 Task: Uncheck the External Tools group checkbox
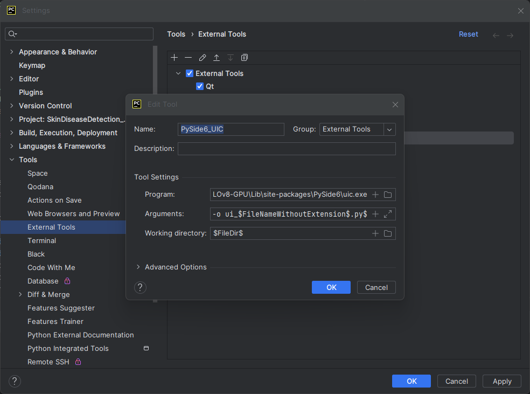click(190, 73)
